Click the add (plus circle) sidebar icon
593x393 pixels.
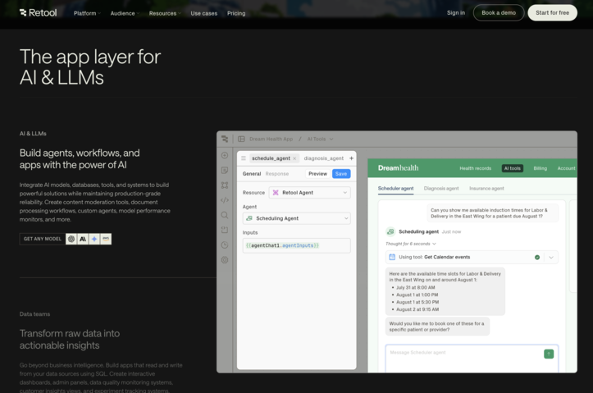tap(225, 155)
